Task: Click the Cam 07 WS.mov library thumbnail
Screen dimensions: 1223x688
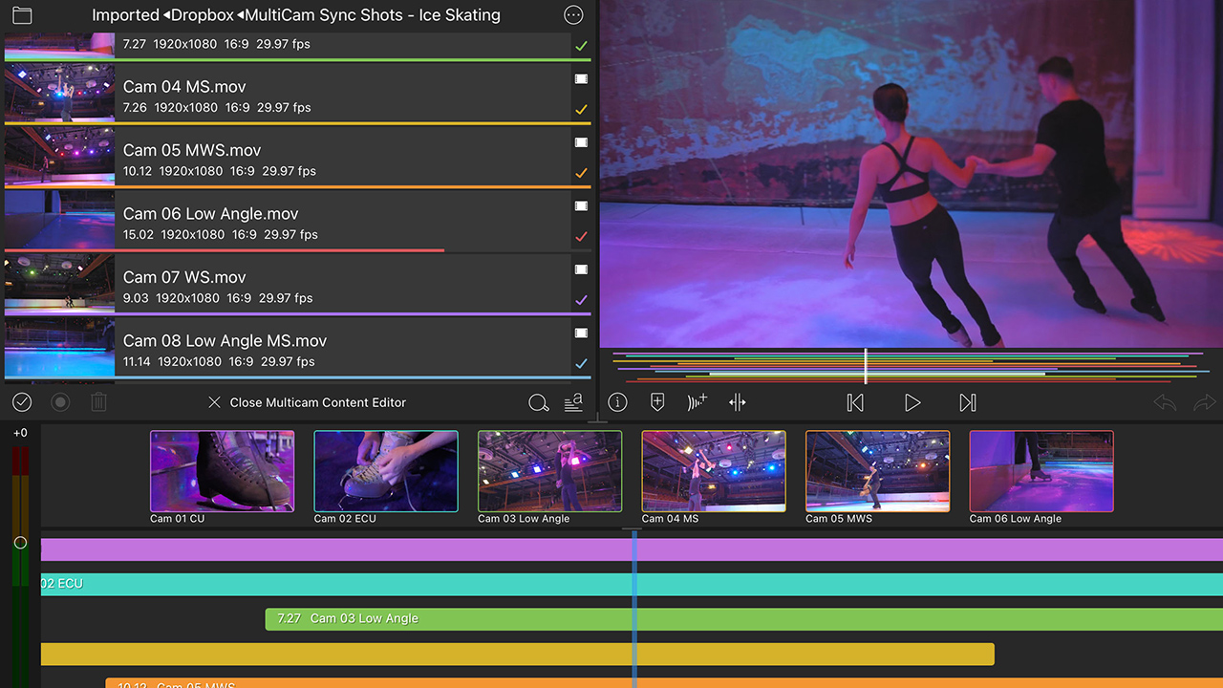Action: pos(59,284)
